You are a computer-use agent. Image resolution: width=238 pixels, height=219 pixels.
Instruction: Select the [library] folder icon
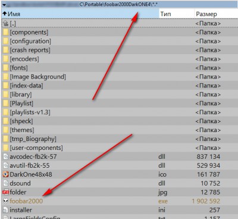[x=6, y=95]
